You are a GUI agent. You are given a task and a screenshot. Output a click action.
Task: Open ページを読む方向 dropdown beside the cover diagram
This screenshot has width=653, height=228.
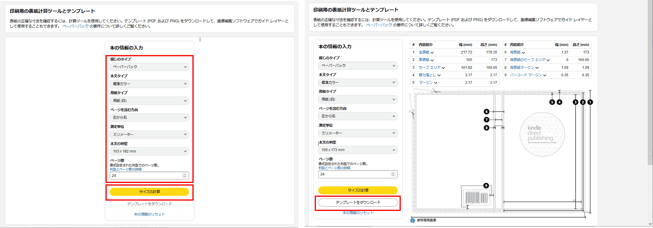point(358,116)
